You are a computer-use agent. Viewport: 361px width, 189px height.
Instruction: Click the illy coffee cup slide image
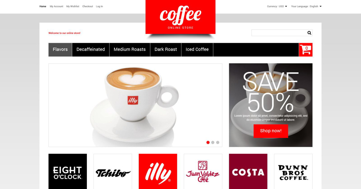135,105
